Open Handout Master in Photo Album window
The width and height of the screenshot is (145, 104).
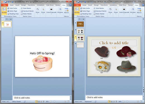click(100, 11)
